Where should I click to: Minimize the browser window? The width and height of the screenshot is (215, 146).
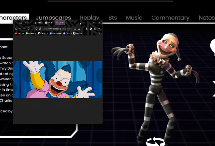pos(86,23)
